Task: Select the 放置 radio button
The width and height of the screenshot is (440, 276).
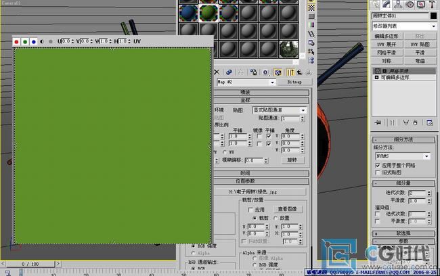Action: [x=276, y=218]
